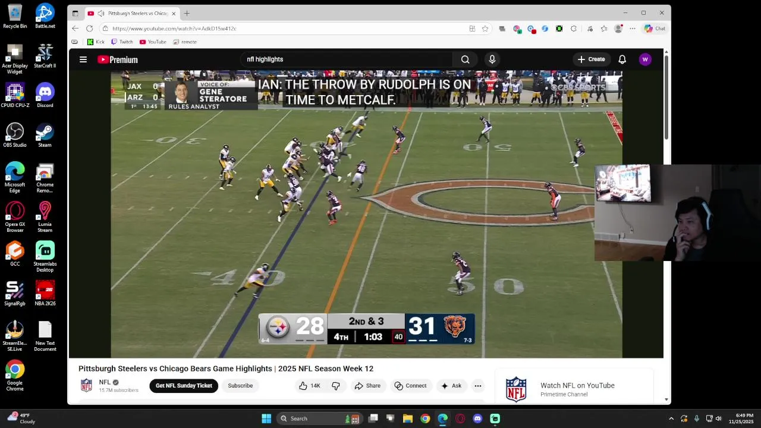Open Edge Extensions puzzle icon
This screenshot has width=761, height=428.
573,29
